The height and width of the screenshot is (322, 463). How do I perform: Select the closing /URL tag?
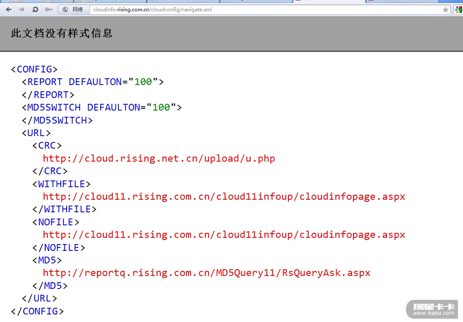[39, 299]
